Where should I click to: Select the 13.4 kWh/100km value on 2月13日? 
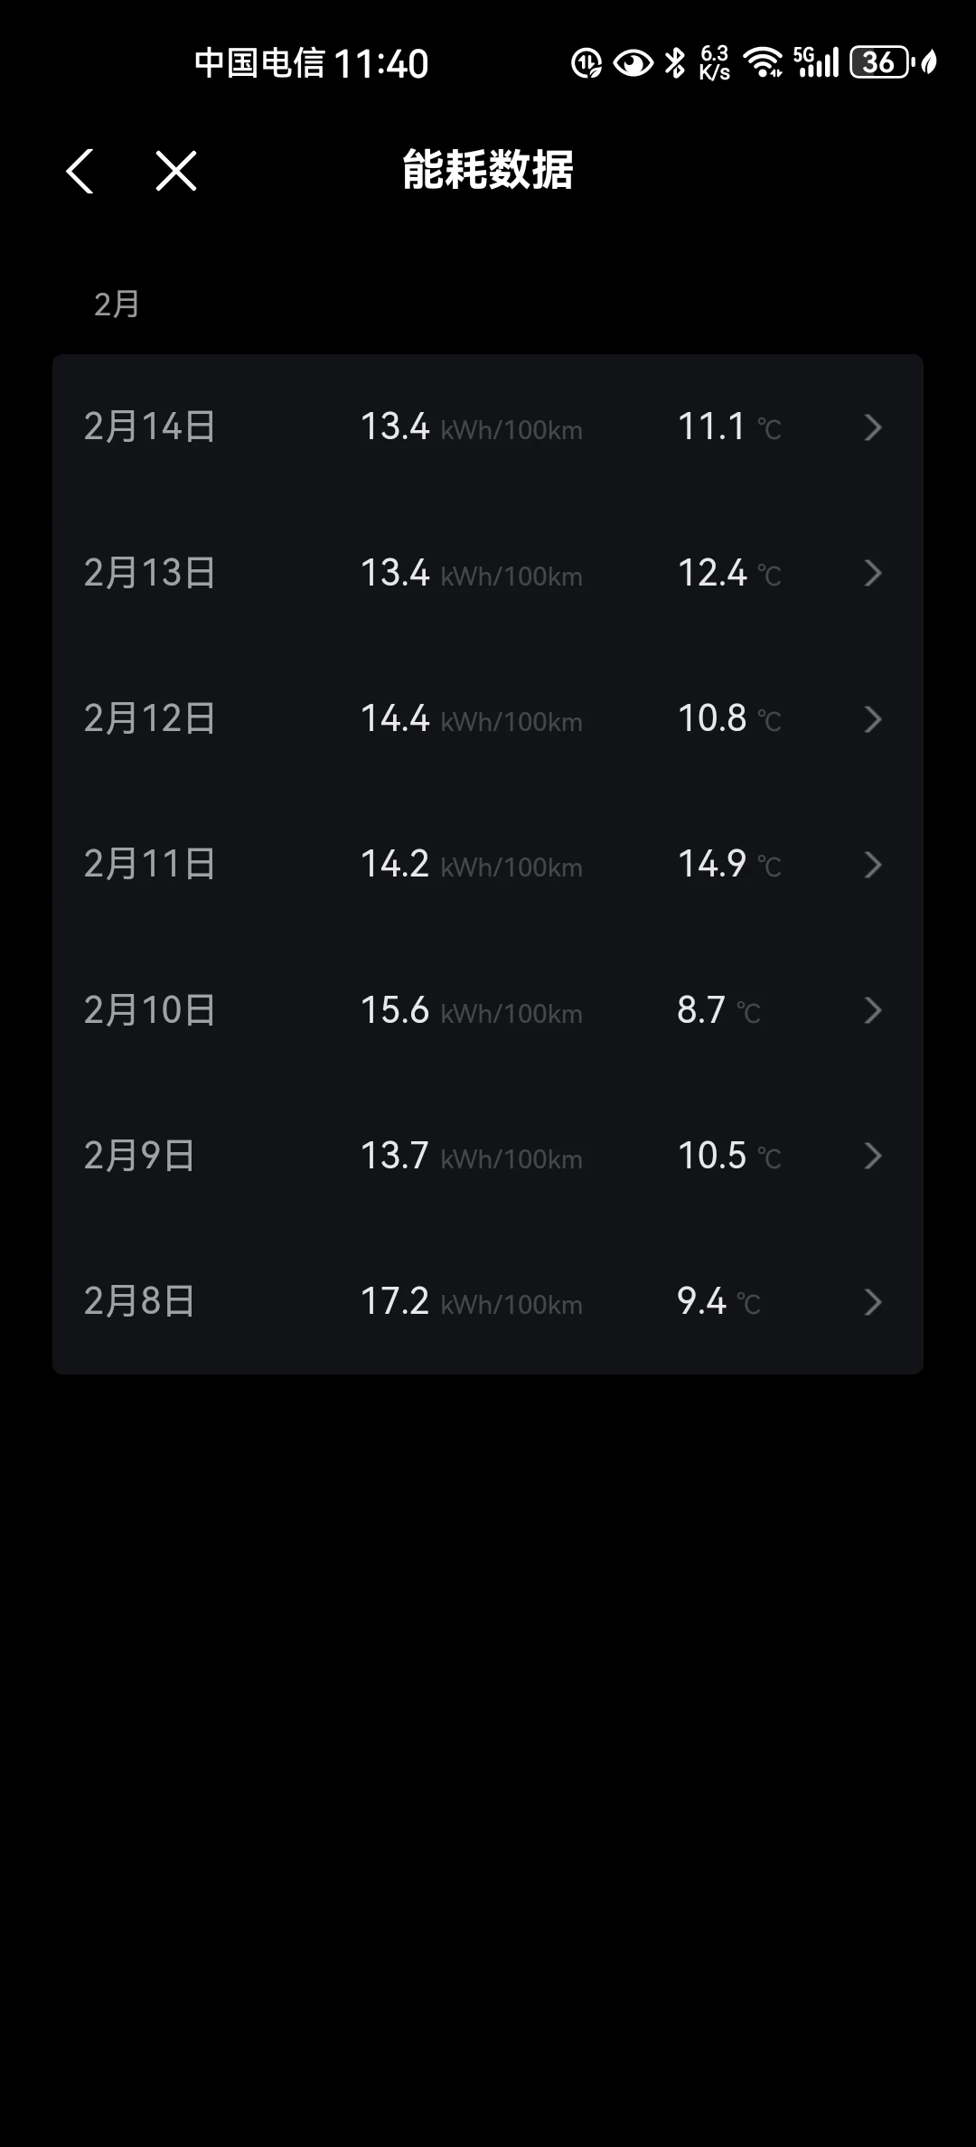coord(471,573)
